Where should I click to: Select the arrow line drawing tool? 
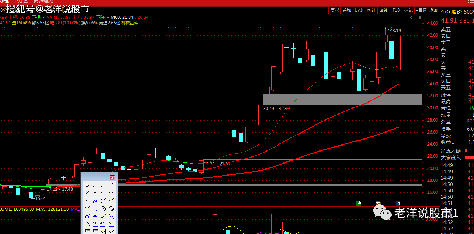[x=111, y=185]
